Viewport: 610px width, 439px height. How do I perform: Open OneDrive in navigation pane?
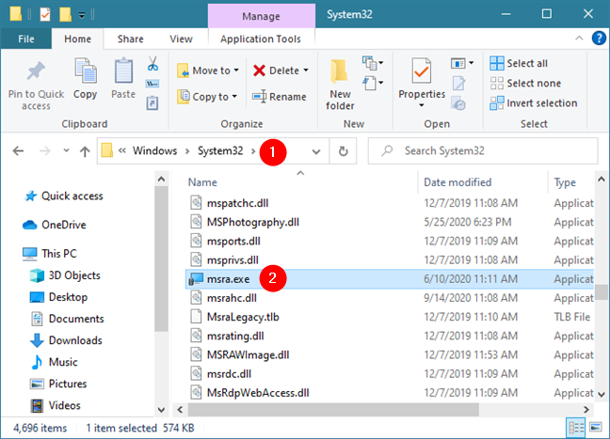pos(55,225)
